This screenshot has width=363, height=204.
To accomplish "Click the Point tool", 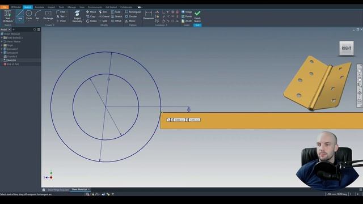I will tap(61, 21).
